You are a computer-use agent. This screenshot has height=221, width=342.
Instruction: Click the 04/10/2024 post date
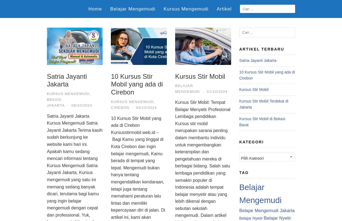[x=146, y=108]
